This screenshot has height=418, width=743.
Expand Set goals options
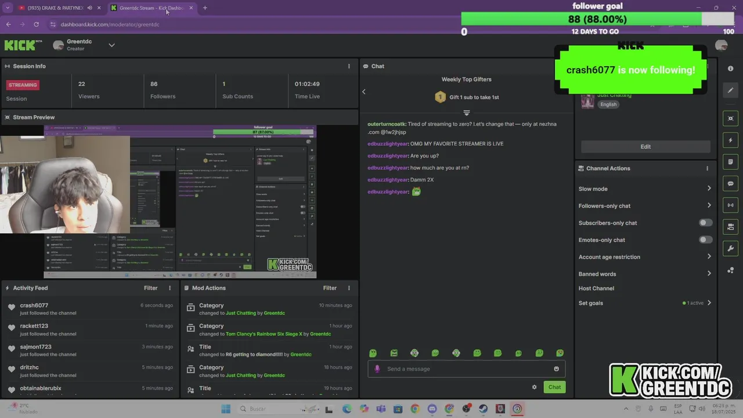click(x=709, y=303)
